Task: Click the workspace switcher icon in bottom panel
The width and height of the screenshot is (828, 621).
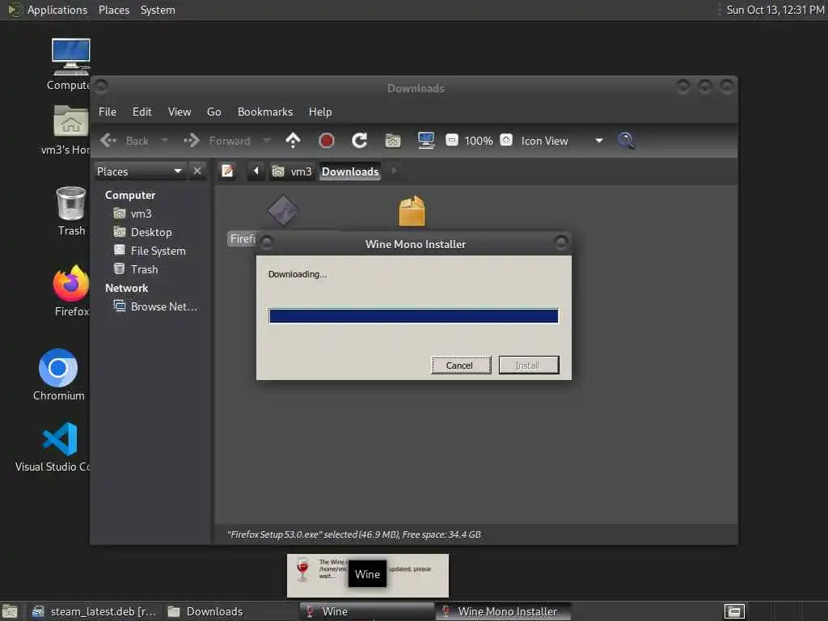Action: tap(734, 611)
